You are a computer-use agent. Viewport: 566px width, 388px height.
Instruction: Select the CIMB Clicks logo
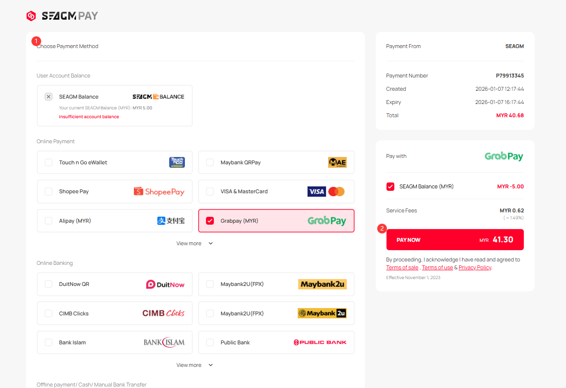163,313
